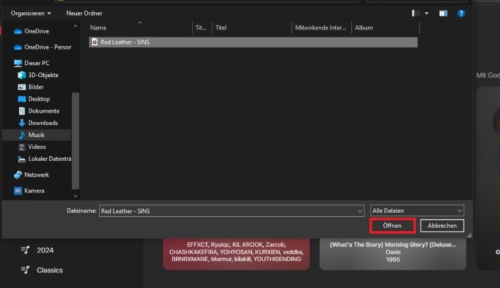Viewport: 500px width, 288px height.
Task: Sort by the Album column header
Action: (364, 28)
